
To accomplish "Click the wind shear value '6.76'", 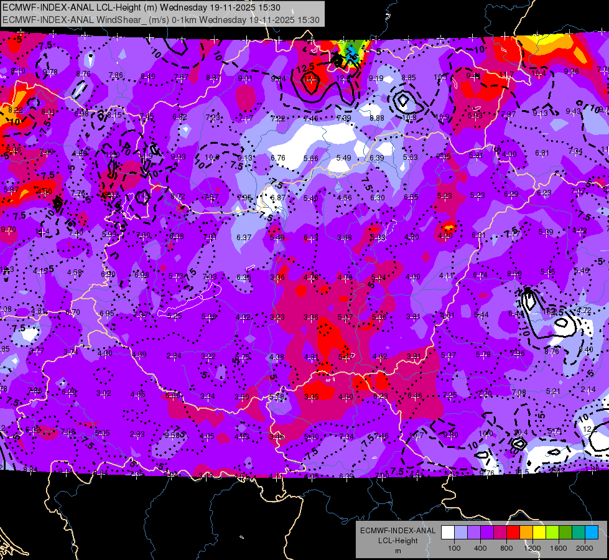I will [278, 158].
